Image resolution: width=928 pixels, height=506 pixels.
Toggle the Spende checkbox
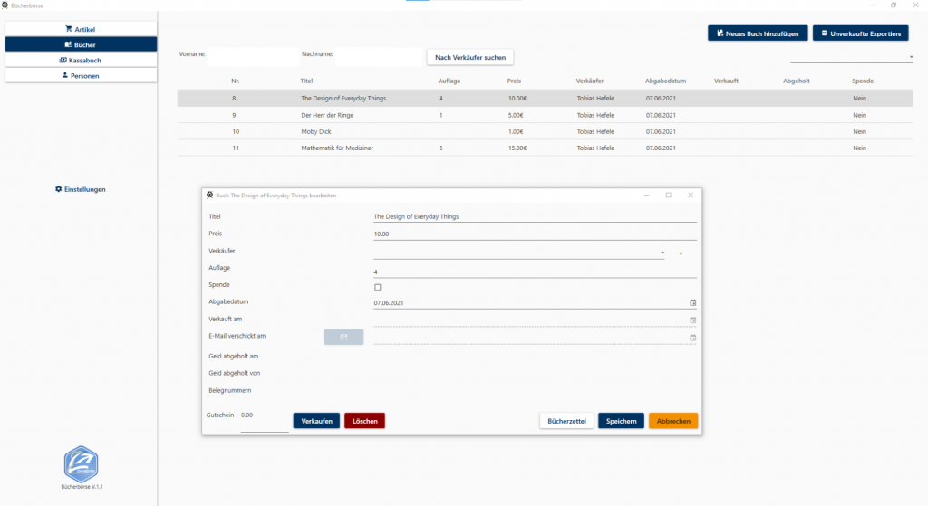point(378,287)
